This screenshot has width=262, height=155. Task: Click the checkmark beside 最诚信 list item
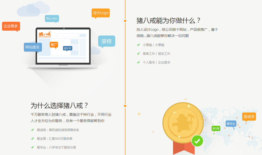click(33, 130)
